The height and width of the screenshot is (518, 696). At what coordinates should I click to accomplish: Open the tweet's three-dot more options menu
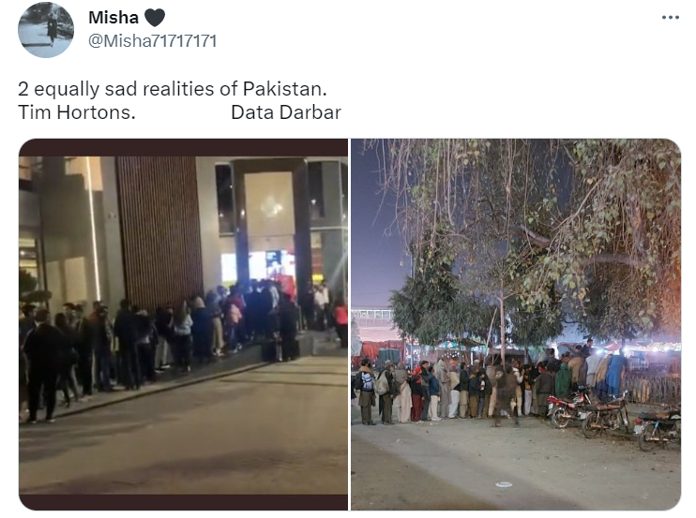click(x=671, y=18)
